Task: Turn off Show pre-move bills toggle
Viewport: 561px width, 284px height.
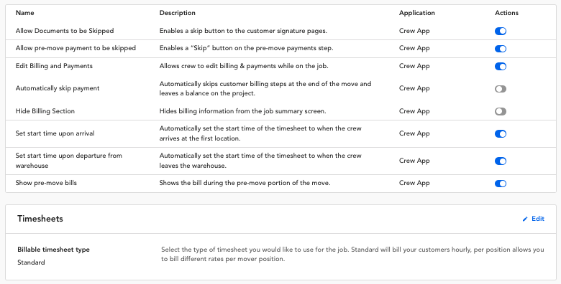Action: [x=501, y=184]
